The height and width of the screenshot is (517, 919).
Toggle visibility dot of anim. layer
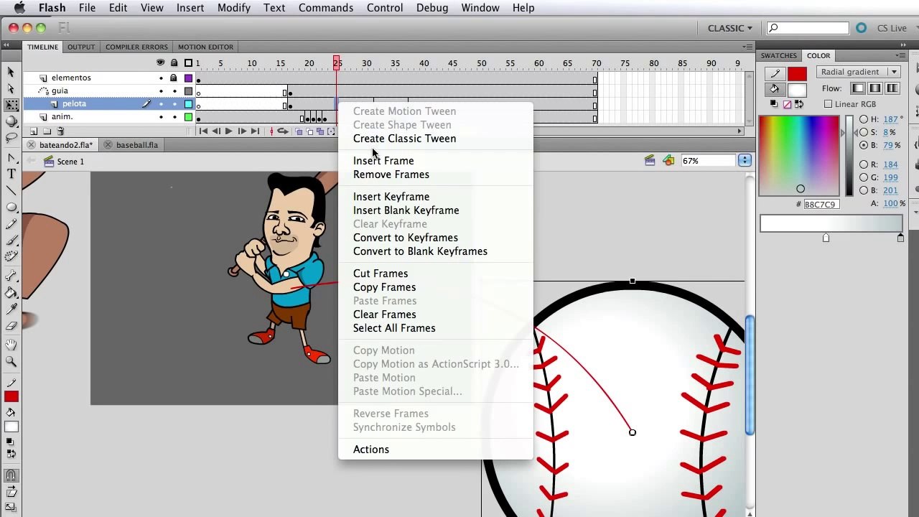pos(161,117)
